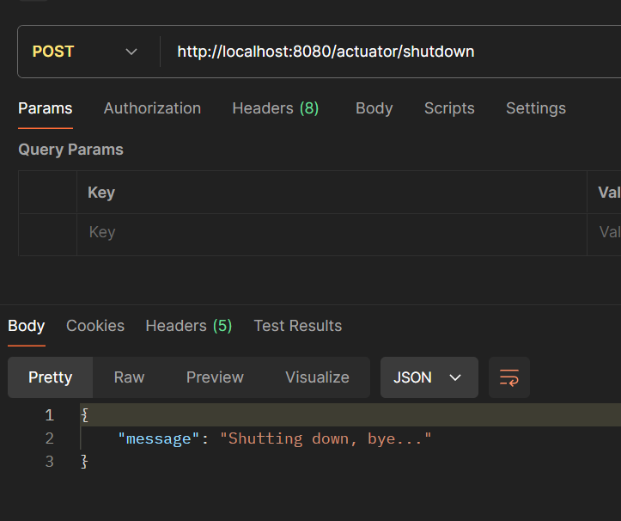Click the Query Params heading
Image resolution: width=621 pixels, height=521 pixels.
click(71, 150)
